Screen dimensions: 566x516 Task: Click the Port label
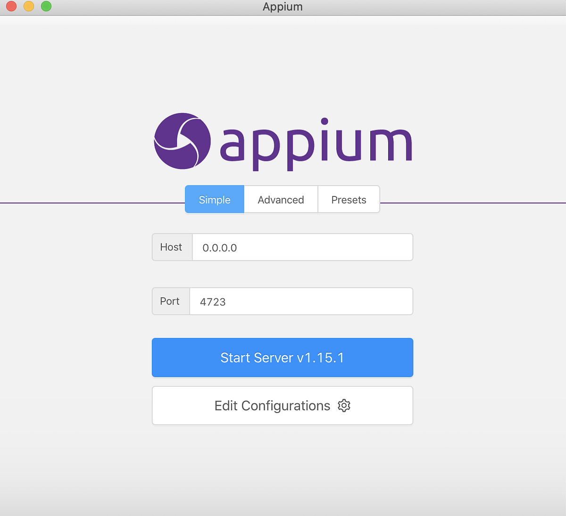click(170, 301)
